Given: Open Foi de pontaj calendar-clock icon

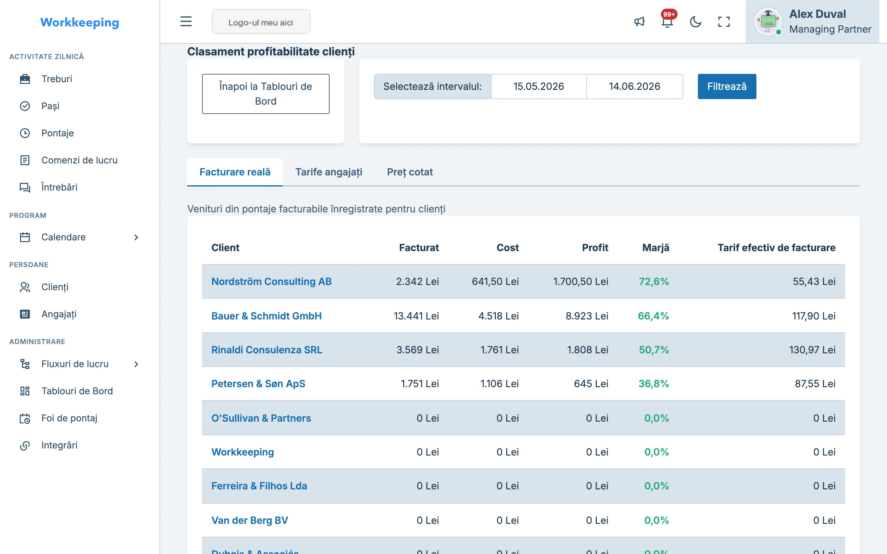Looking at the screenshot, I should [x=25, y=418].
